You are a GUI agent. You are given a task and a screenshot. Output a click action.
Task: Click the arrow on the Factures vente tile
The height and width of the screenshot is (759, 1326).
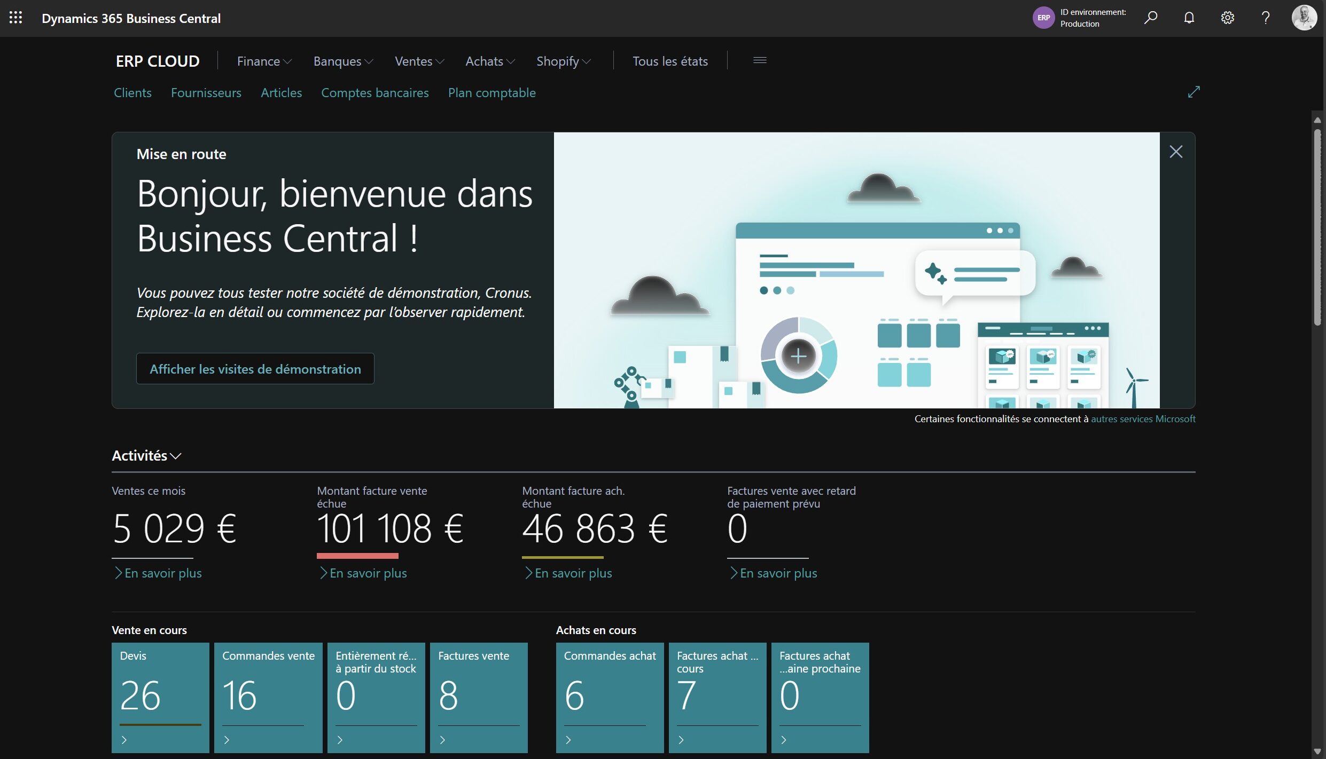(x=442, y=740)
